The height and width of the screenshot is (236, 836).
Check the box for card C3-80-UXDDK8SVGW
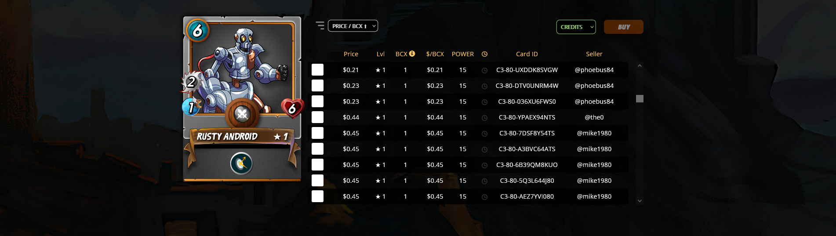(x=317, y=70)
